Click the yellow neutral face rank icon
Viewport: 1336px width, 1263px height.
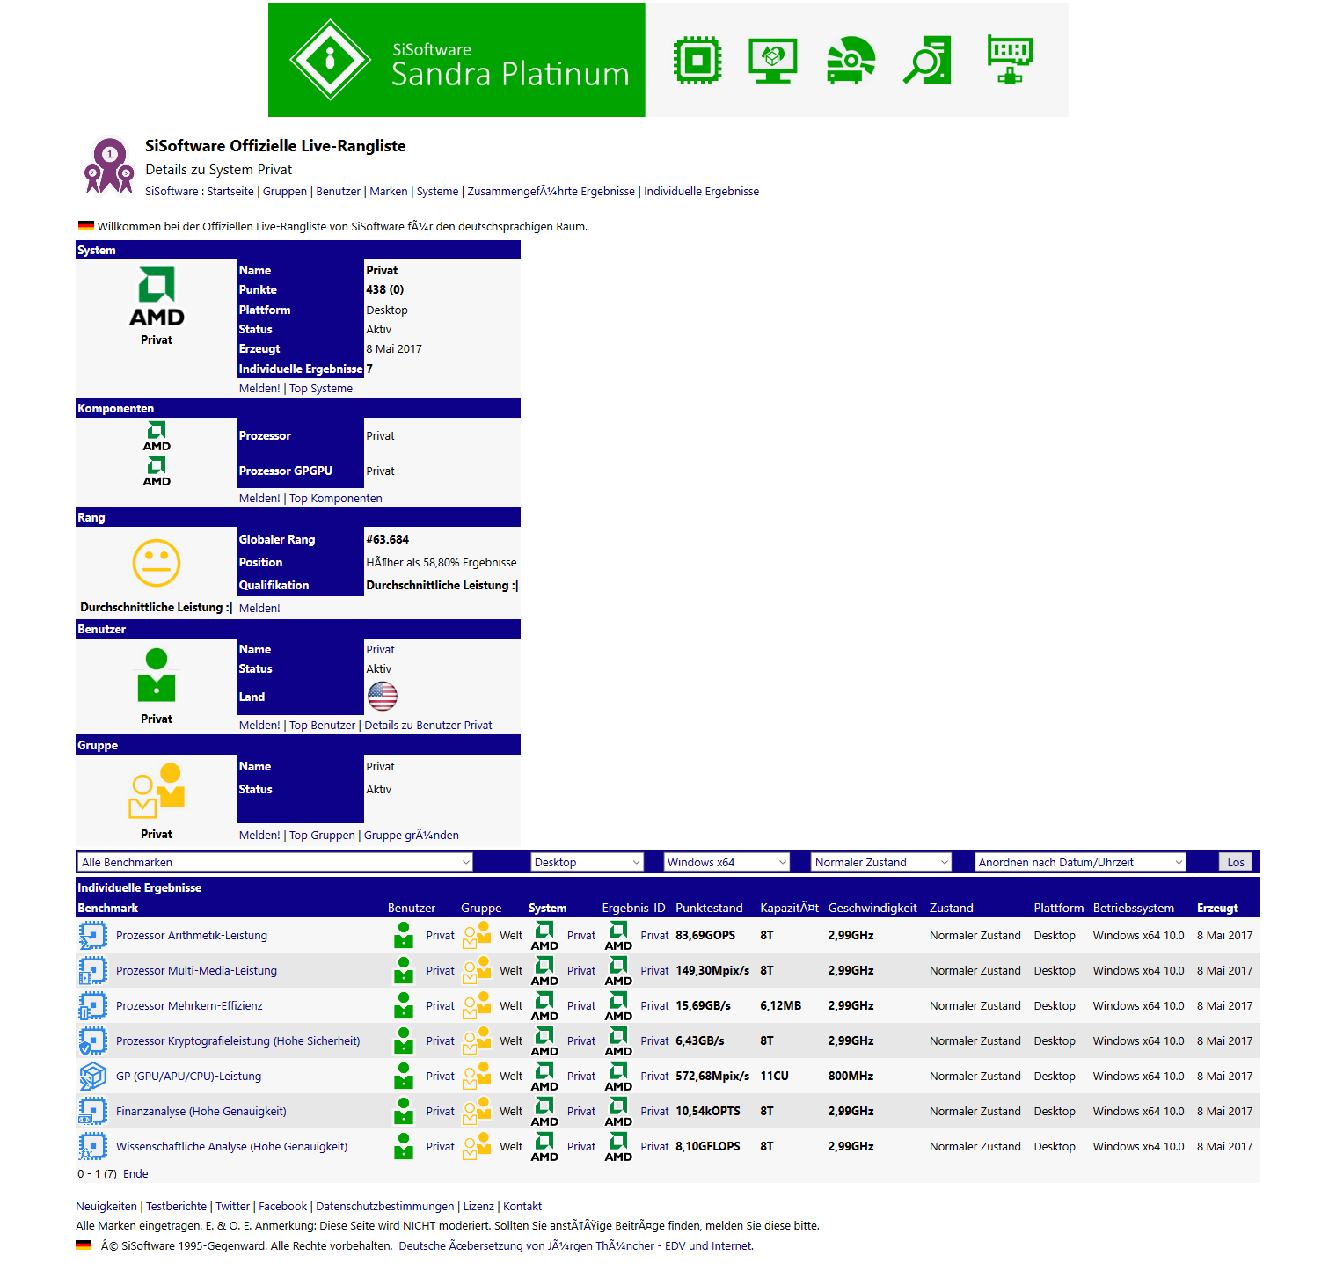(157, 563)
